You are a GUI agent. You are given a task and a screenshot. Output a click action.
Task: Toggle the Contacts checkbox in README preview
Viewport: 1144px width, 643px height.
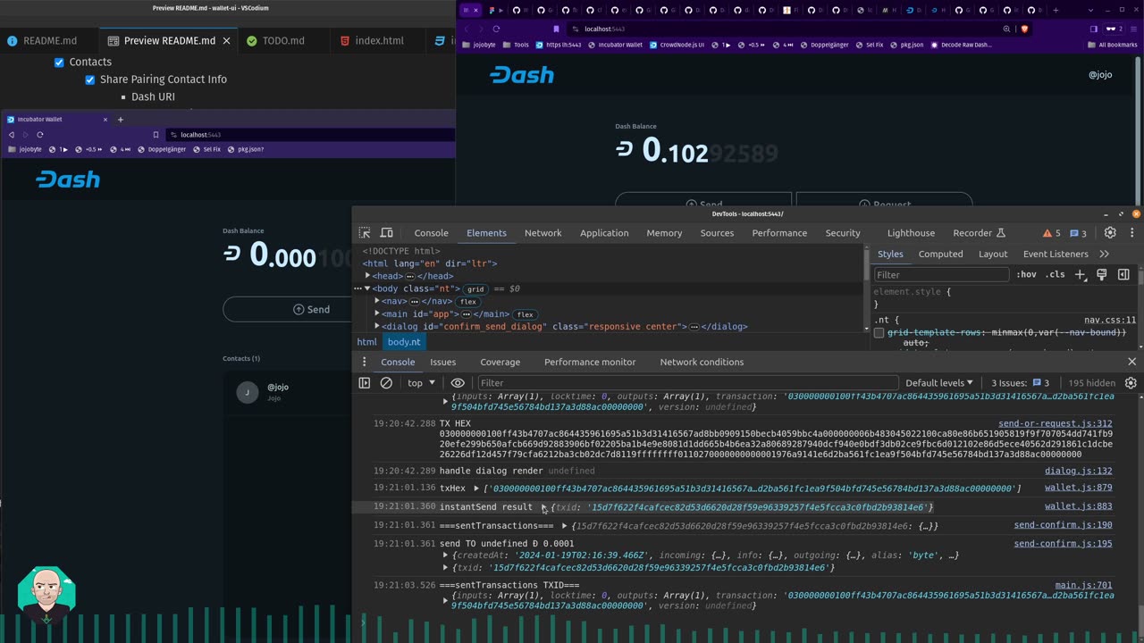tap(59, 63)
